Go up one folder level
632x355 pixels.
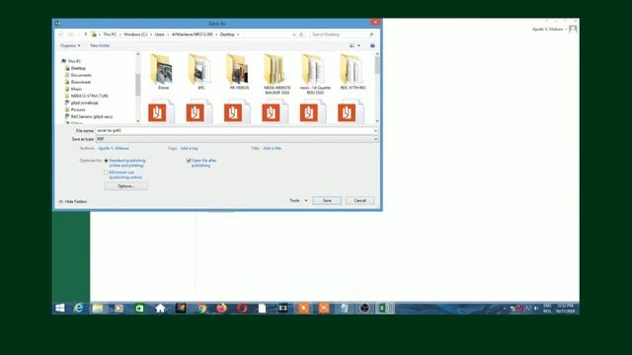pyautogui.click(x=86, y=35)
